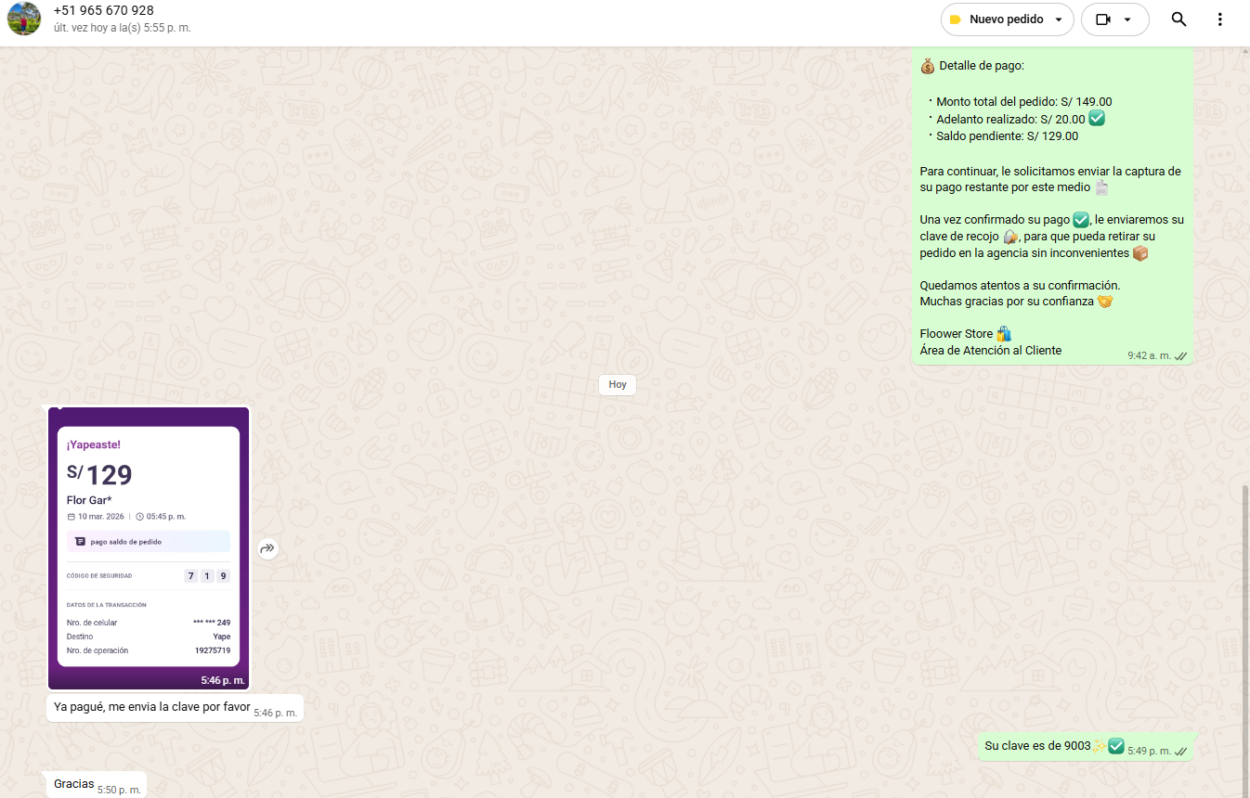Click read receipt checkmarks on 9:42 a. m. message

click(1180, 355)
